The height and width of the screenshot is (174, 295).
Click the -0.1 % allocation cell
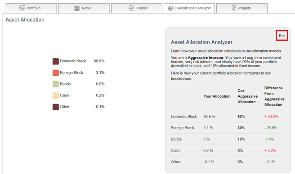coord(209,162)
